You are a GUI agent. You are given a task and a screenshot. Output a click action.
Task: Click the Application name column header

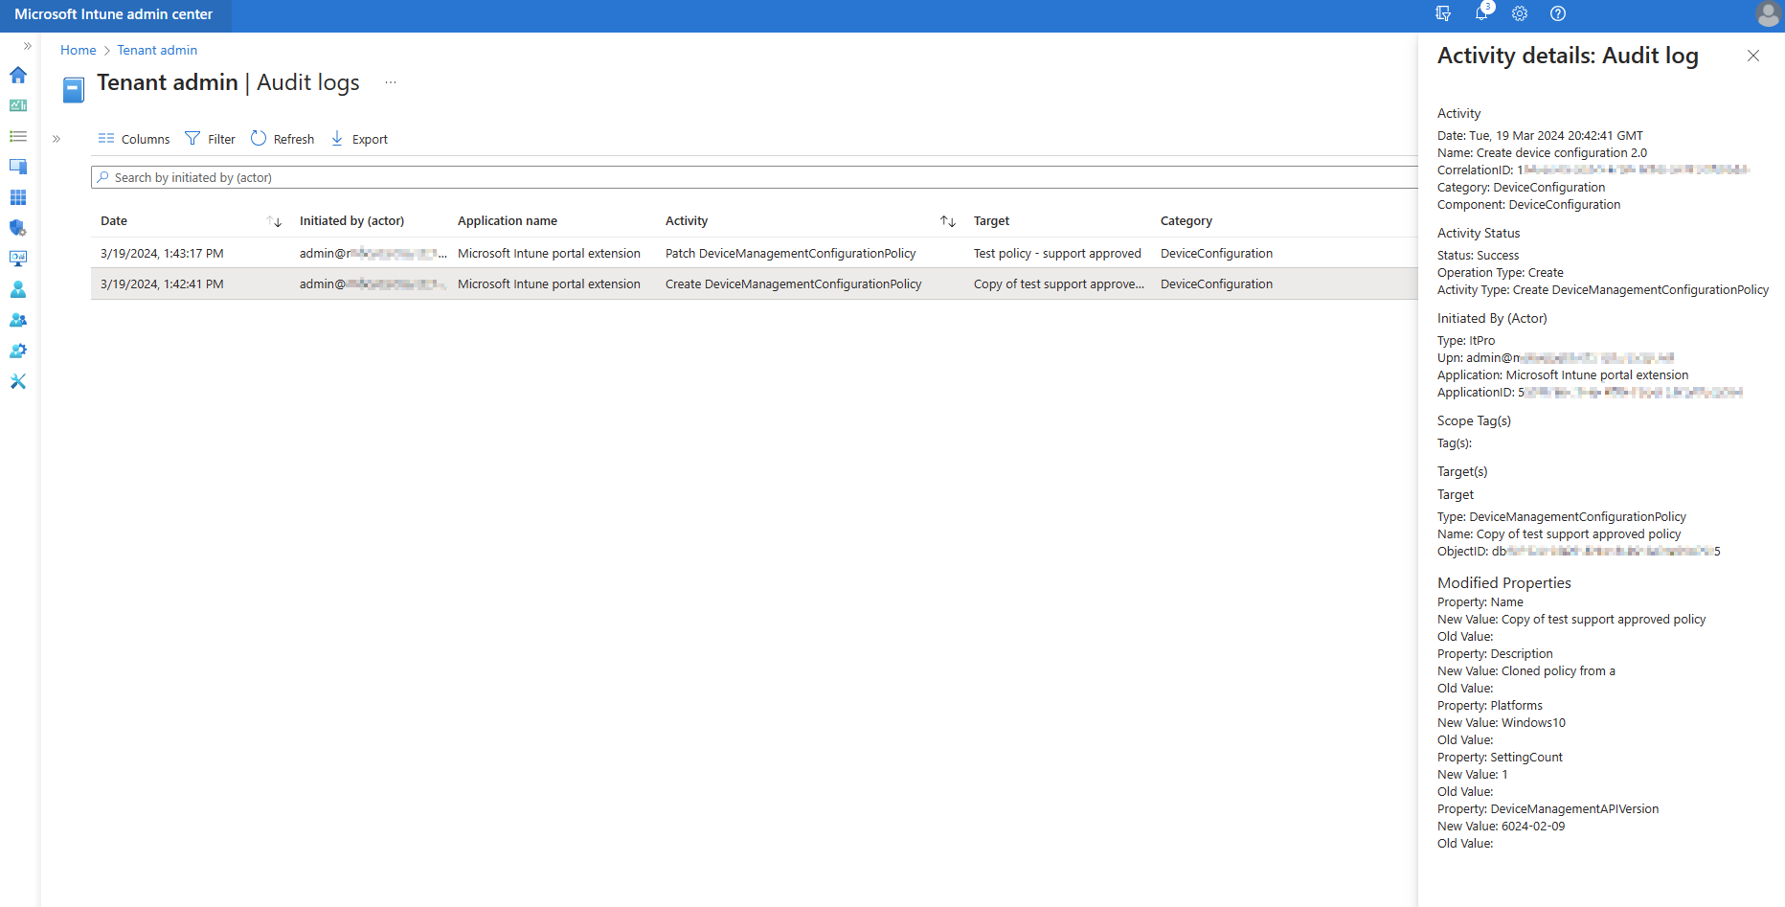tap(508, 221)
